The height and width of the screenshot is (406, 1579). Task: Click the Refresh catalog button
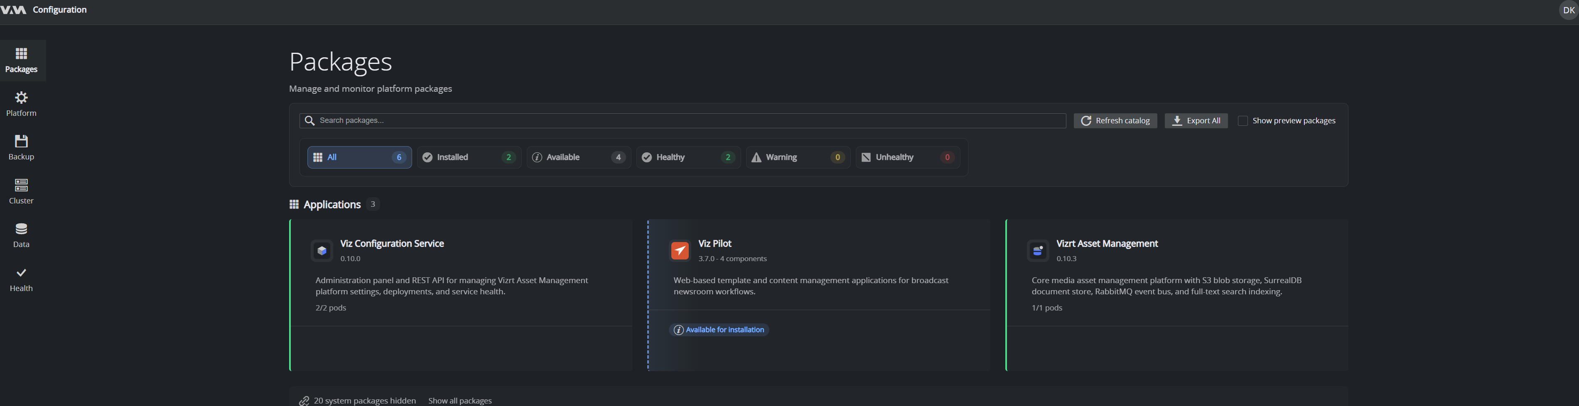1115,121
